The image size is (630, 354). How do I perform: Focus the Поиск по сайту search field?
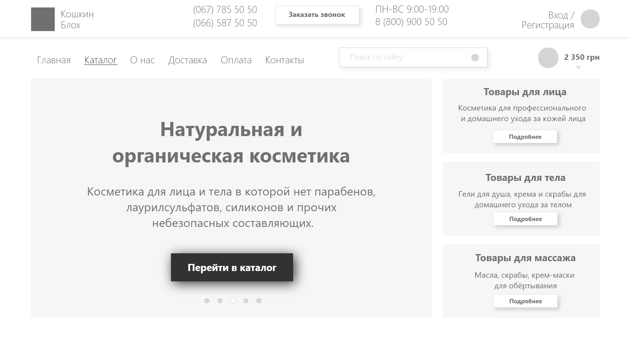(x=413, y=57)
